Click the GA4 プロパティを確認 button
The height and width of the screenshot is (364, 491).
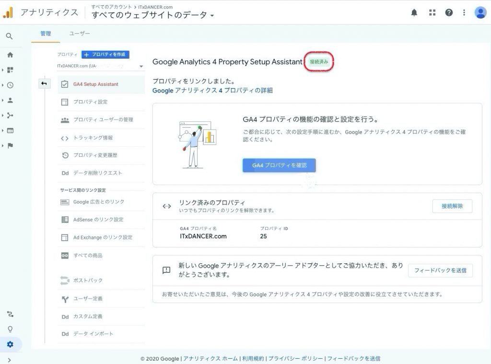pyautogui.click(x=279, y=165)
